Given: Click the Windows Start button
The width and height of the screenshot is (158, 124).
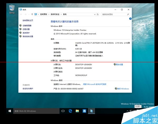Looking at the screenshot, I should pyautogui.click(x=9, y=111).
